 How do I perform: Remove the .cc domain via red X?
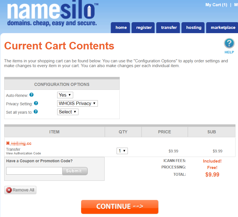point(8,143)
